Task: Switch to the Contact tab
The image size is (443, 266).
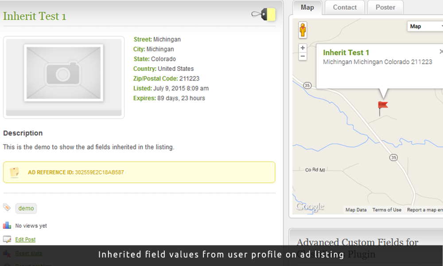Action: (344, 7)
